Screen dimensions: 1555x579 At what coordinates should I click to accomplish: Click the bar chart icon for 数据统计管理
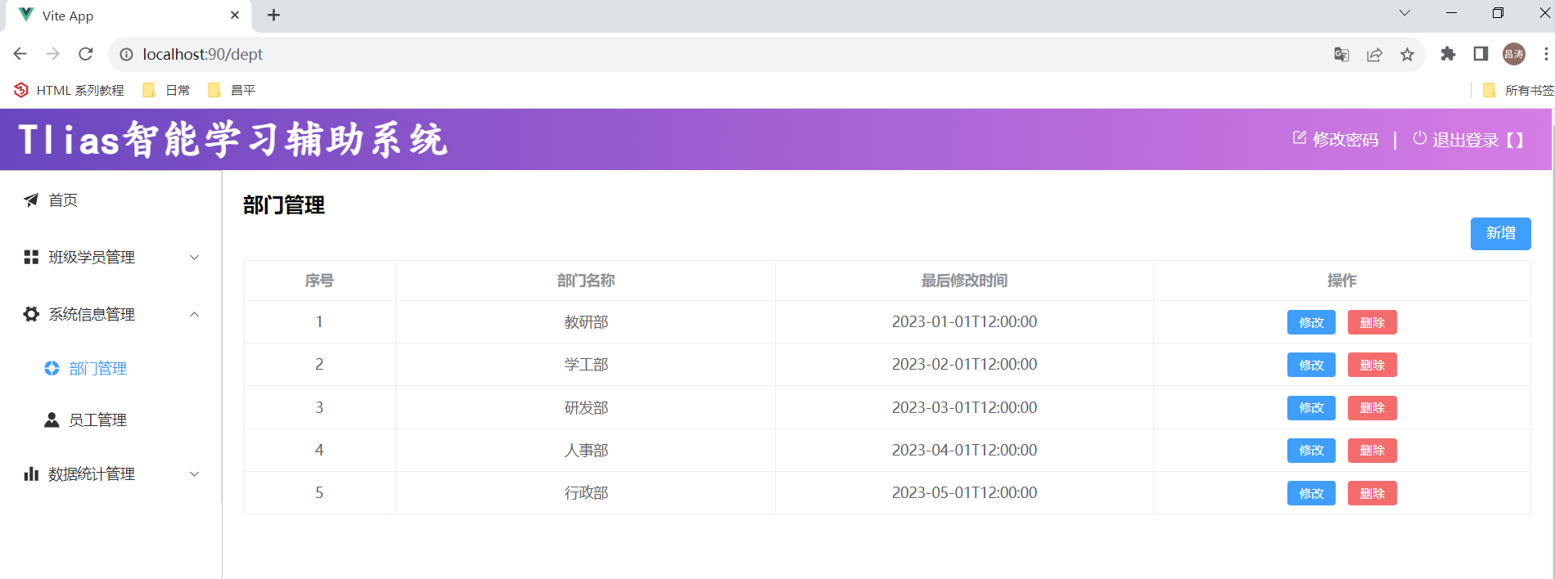31,474
